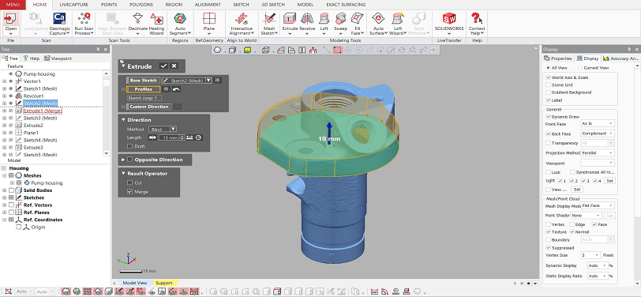Open the Loft Wizard
Screen dimensions: 641x297
click(398, 24)
